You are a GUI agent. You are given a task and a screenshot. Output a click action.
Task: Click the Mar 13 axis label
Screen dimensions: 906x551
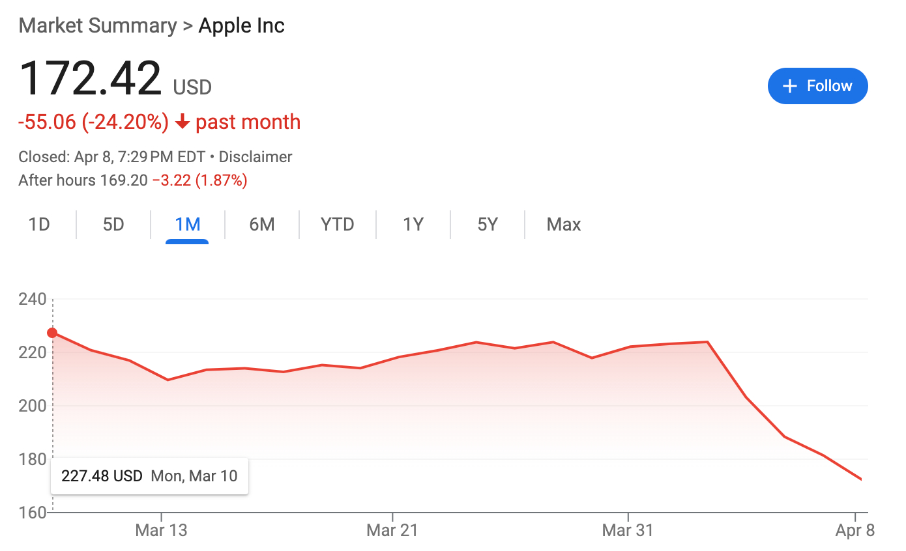pos(161,530)
